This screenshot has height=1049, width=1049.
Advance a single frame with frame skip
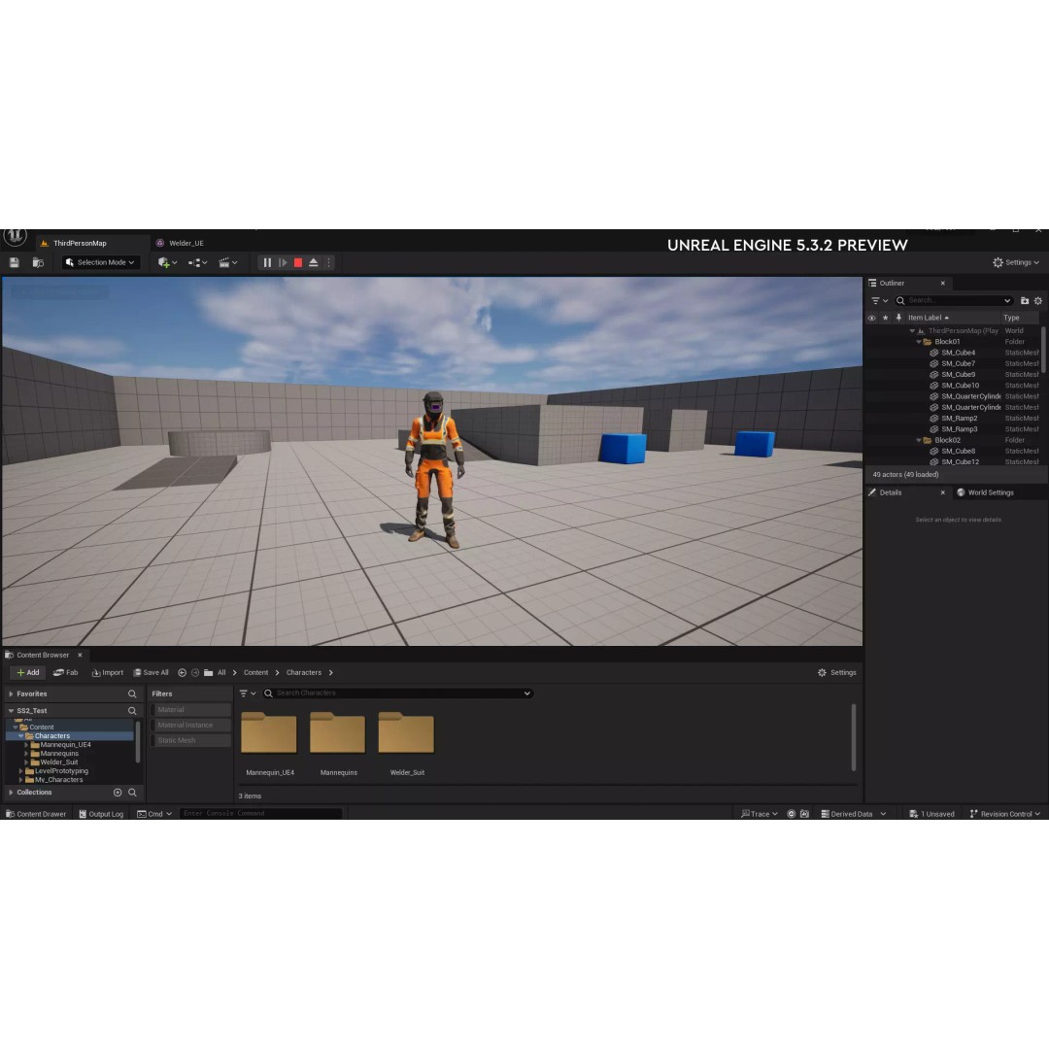(x=283, y=263)
